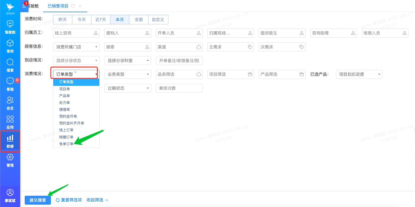
Task: Click the 提交搜索 button
Action: tap(37, 200)
